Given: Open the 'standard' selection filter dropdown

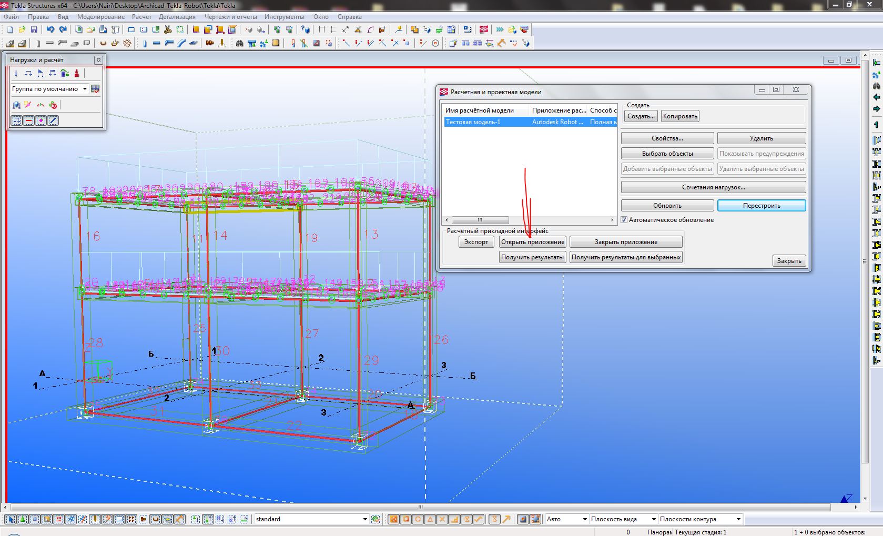Looking at the screenshot, I should click(x=365, y=519).
